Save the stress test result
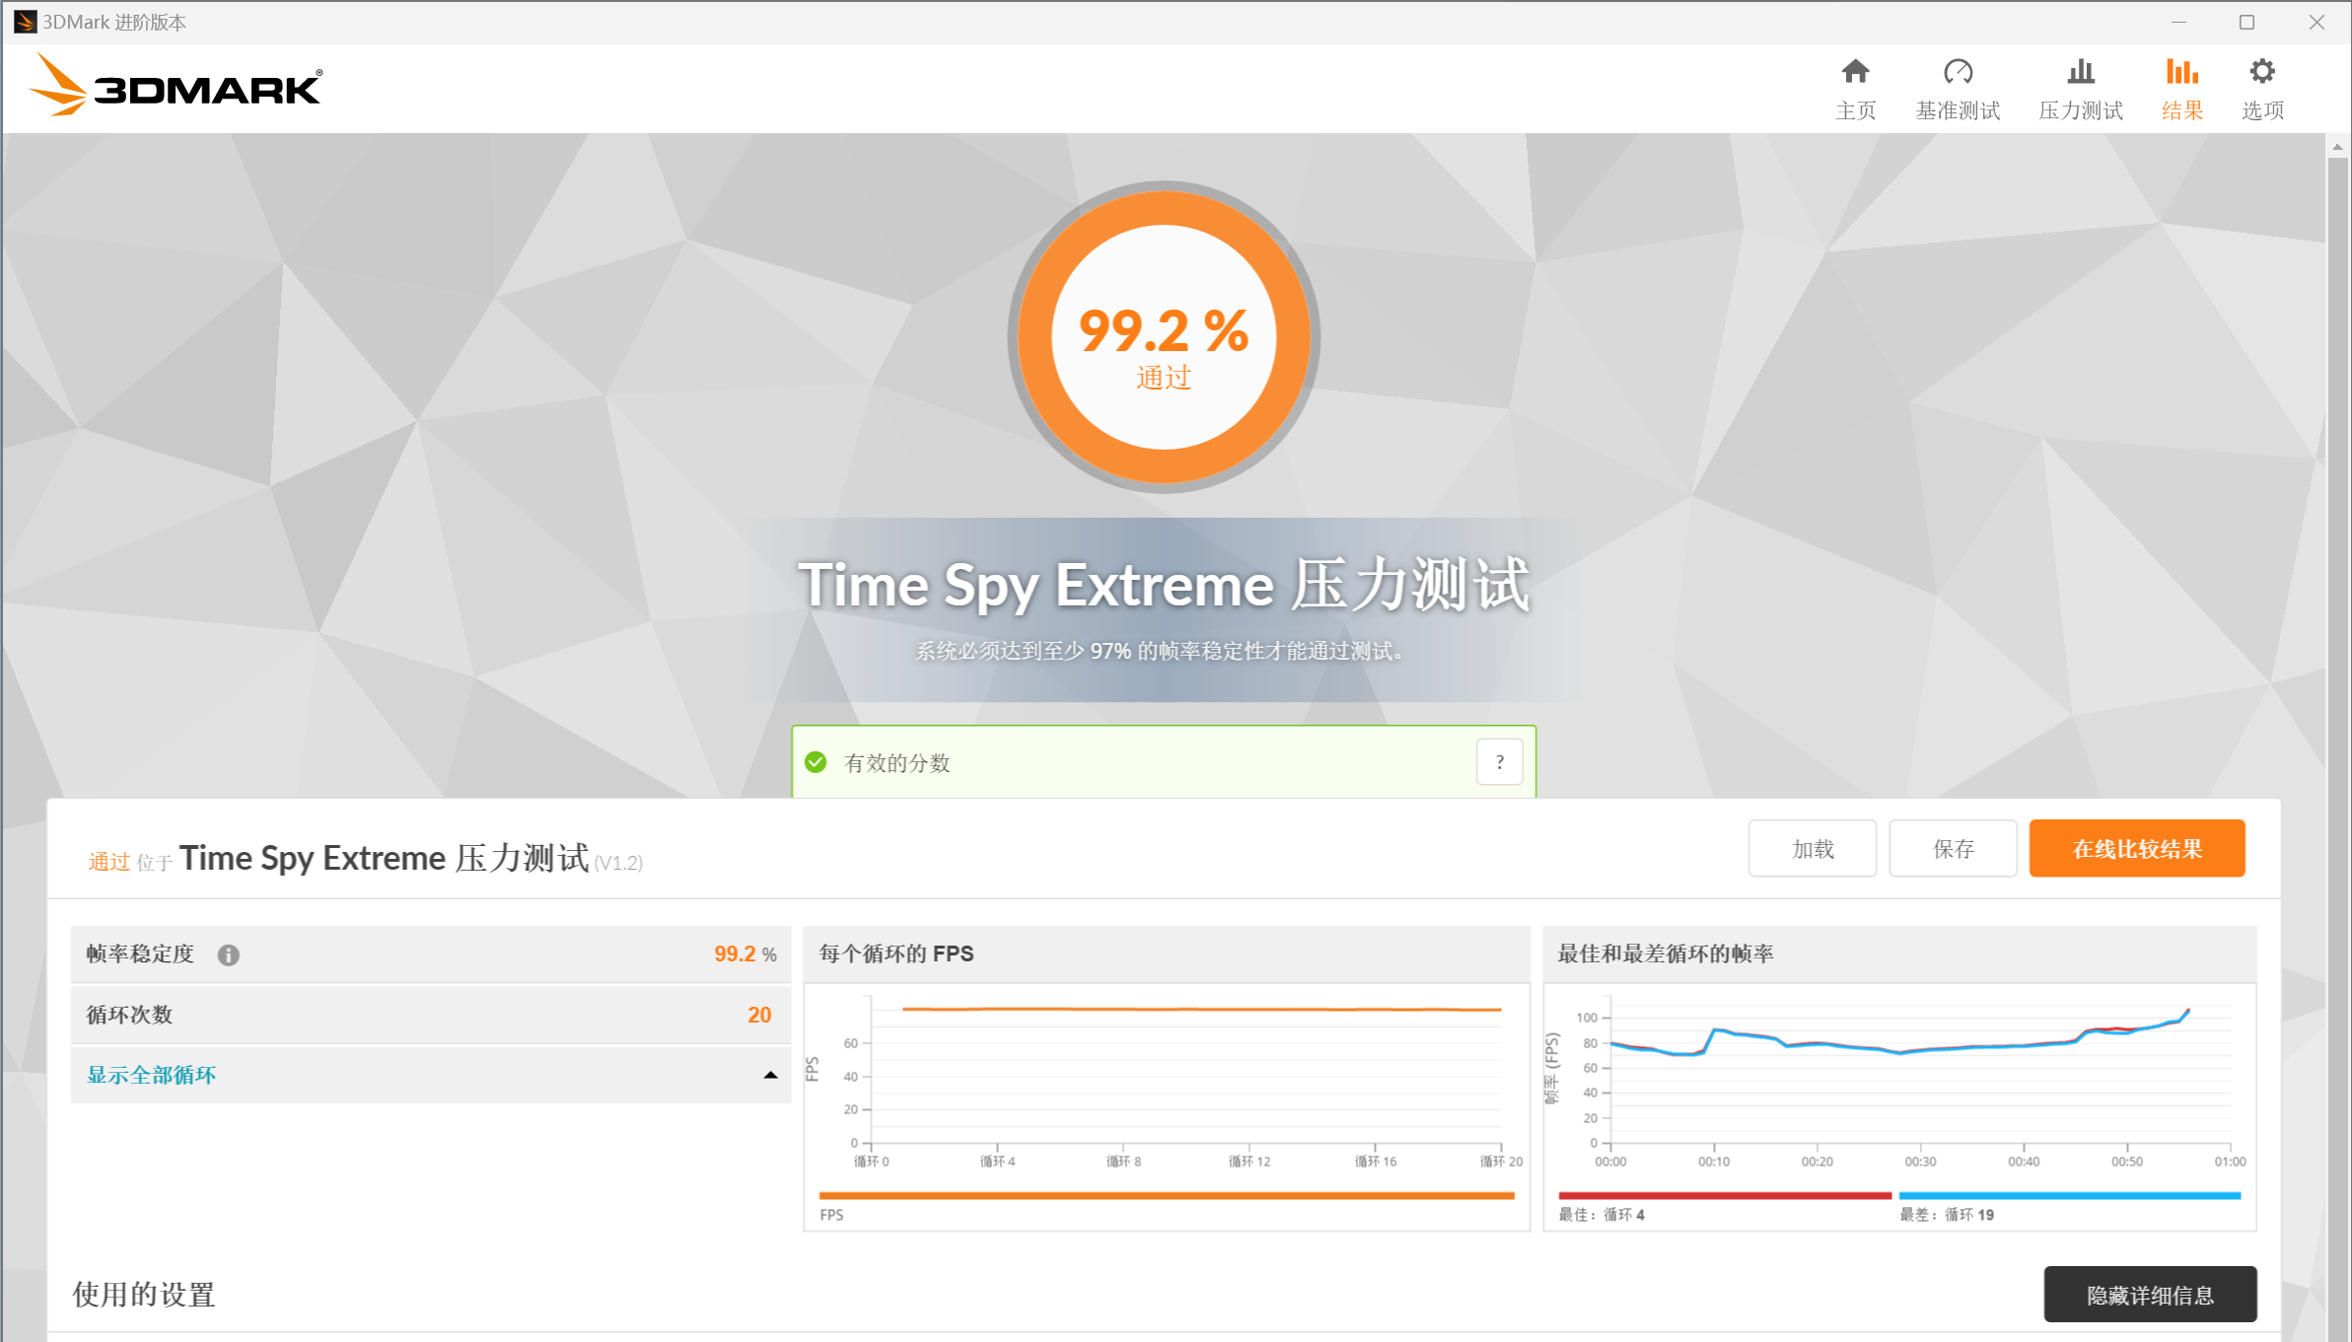 [1952, 847]
